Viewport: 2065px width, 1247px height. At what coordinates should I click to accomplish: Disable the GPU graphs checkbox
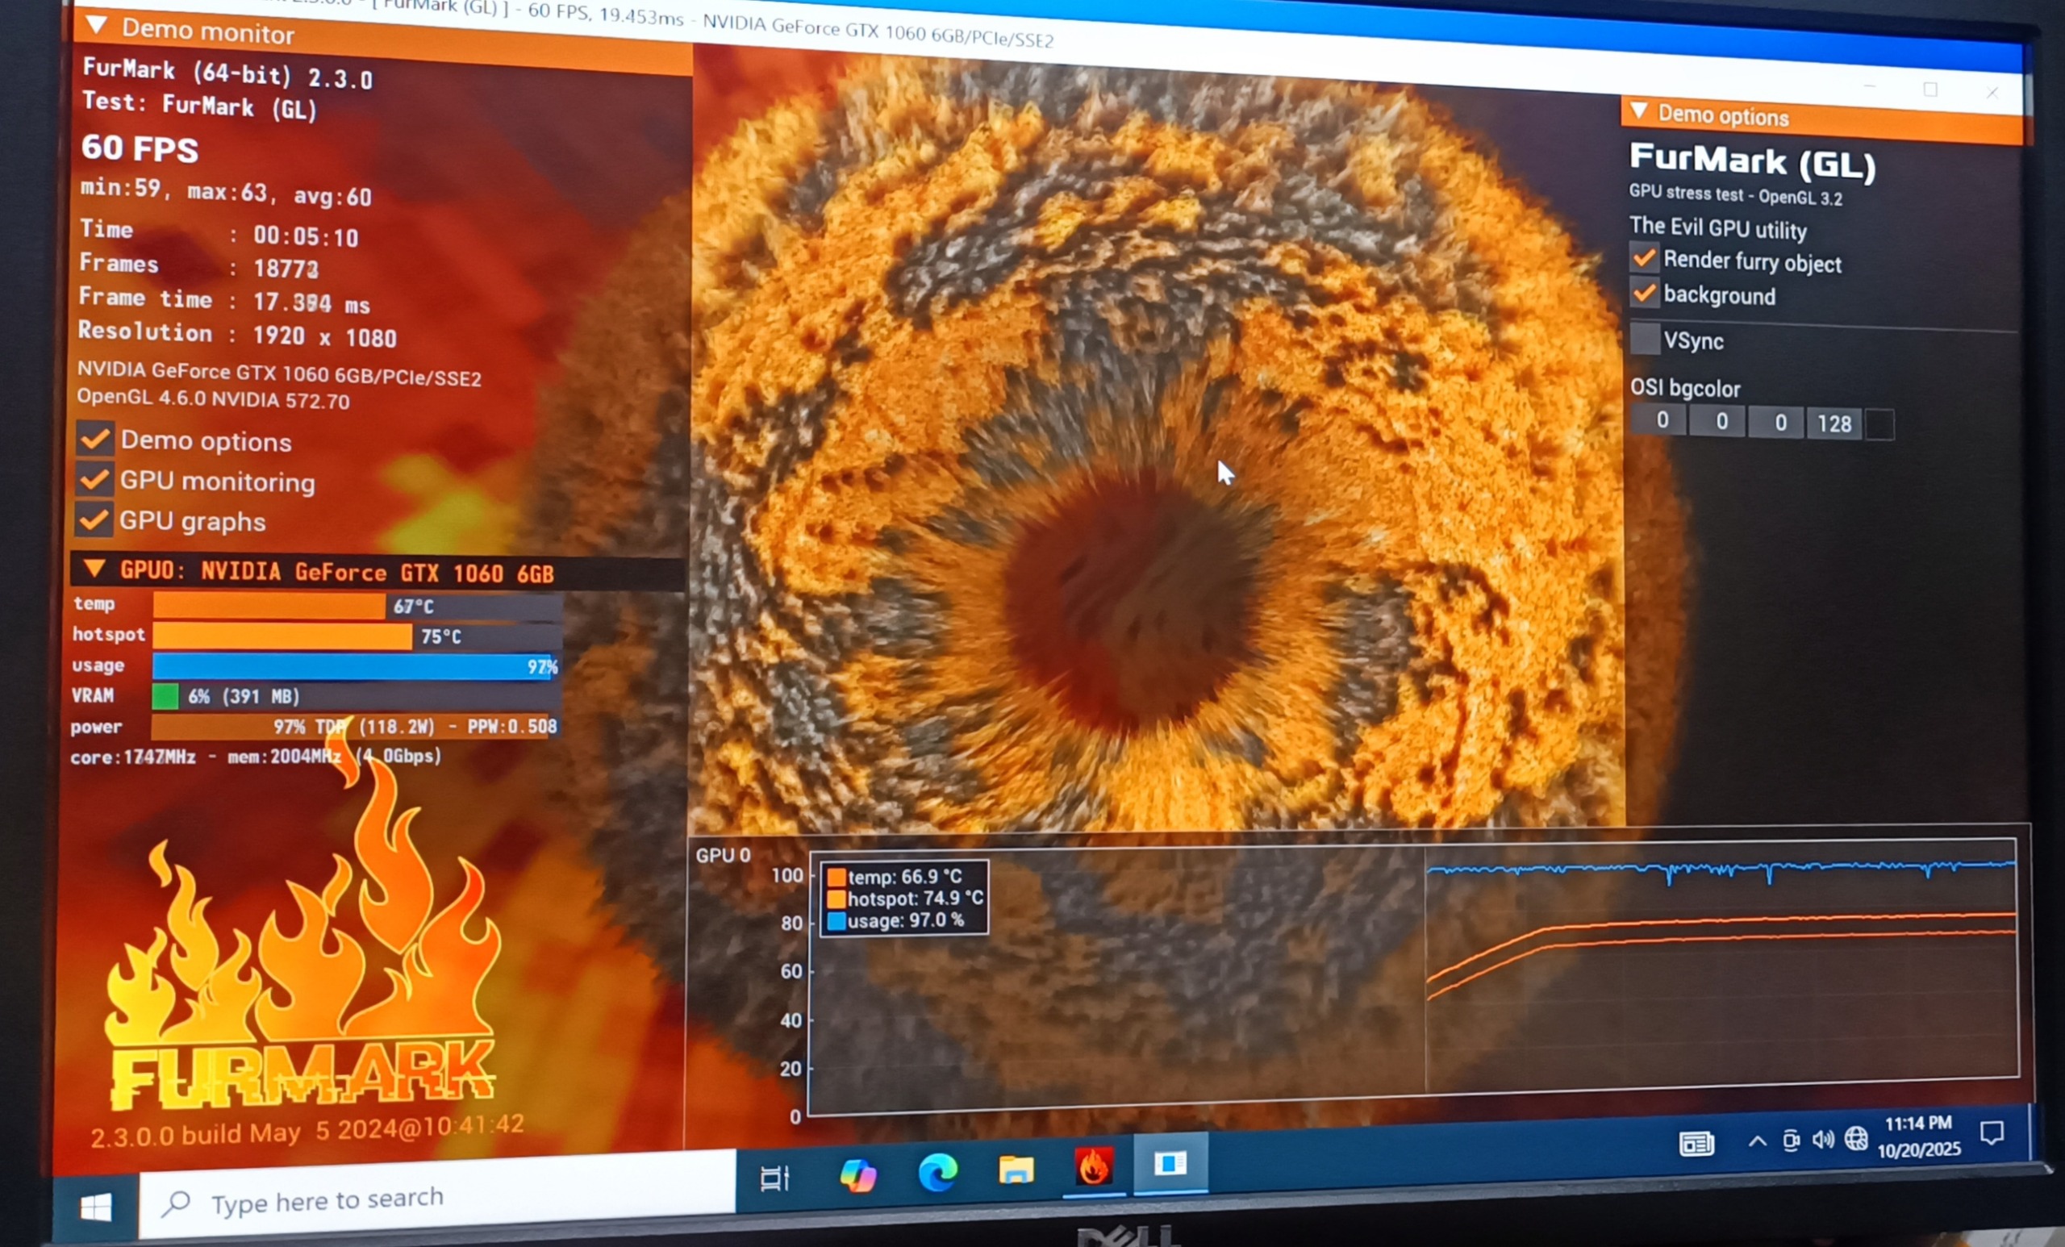tap(93, 519)
